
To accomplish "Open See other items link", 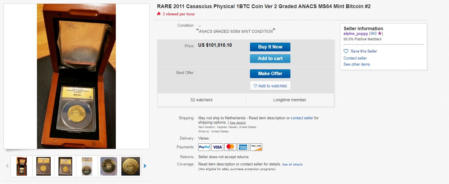I will (x=356, y=64).
